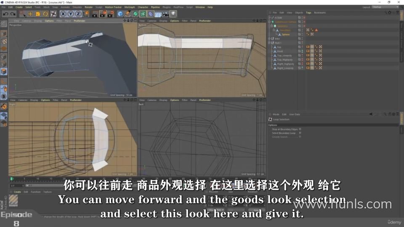Expand the bike object in the hierarchy

(x=270, y=39)
